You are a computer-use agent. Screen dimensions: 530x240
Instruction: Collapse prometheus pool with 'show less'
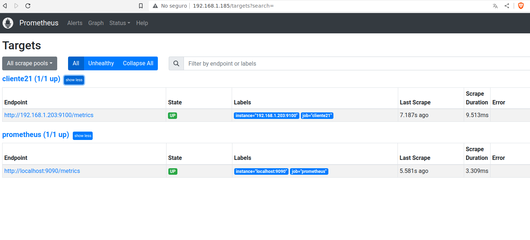[x=83, y=136]
